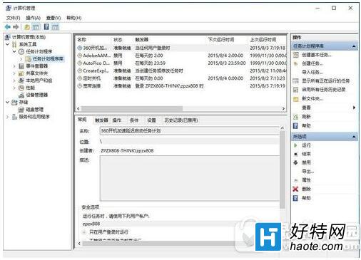Collapse the 存储 tree node
The height and width of the screenshot is (260, 361).
(8, 103)
